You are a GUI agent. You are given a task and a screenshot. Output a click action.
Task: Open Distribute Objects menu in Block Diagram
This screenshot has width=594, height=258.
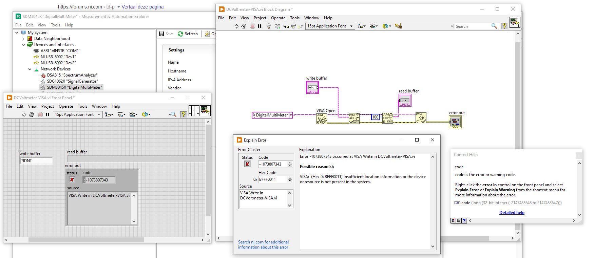(x=373, y=26)
